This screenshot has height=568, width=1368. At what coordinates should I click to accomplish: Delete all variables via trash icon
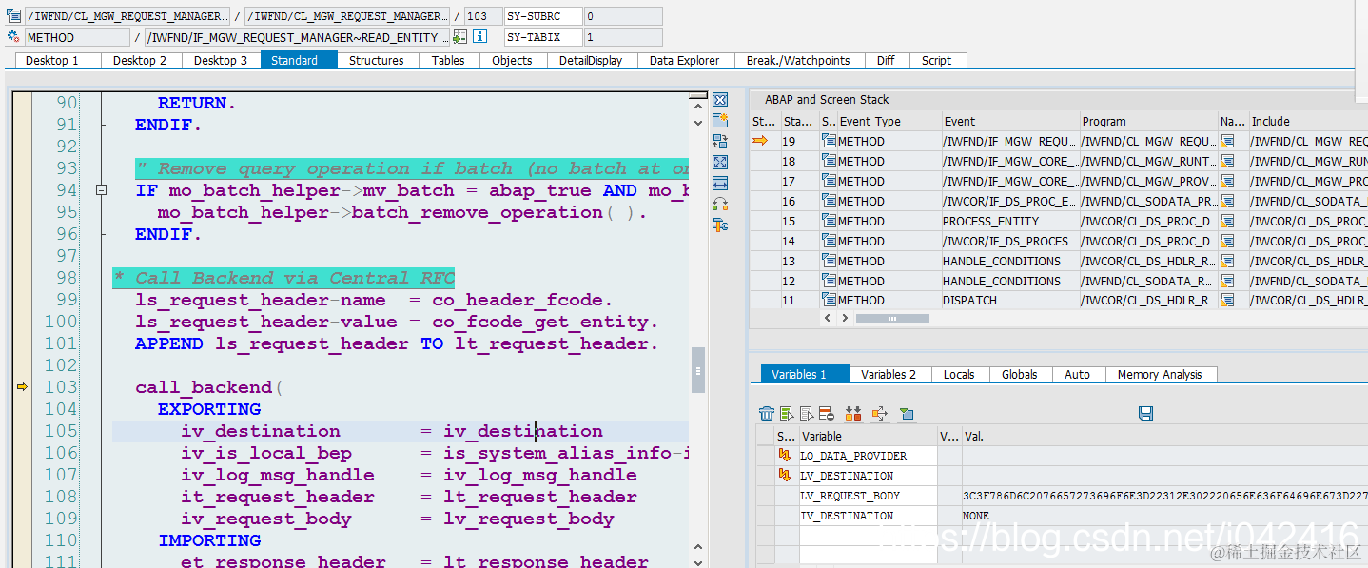pyautogui.click(x=766, y=413)
